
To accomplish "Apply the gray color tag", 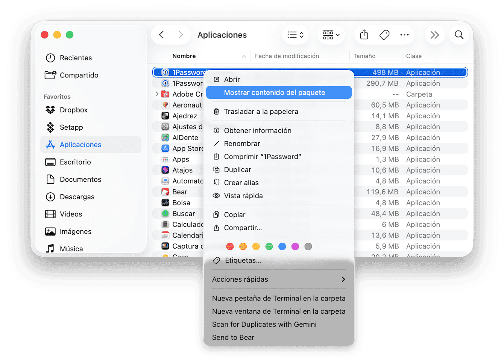I will [x=308, y=246].
